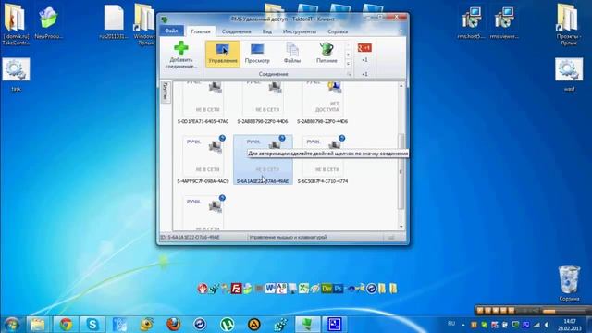Open the task desktop file
Viewport: 592px width, 333px height.
(x=17, y=74)
